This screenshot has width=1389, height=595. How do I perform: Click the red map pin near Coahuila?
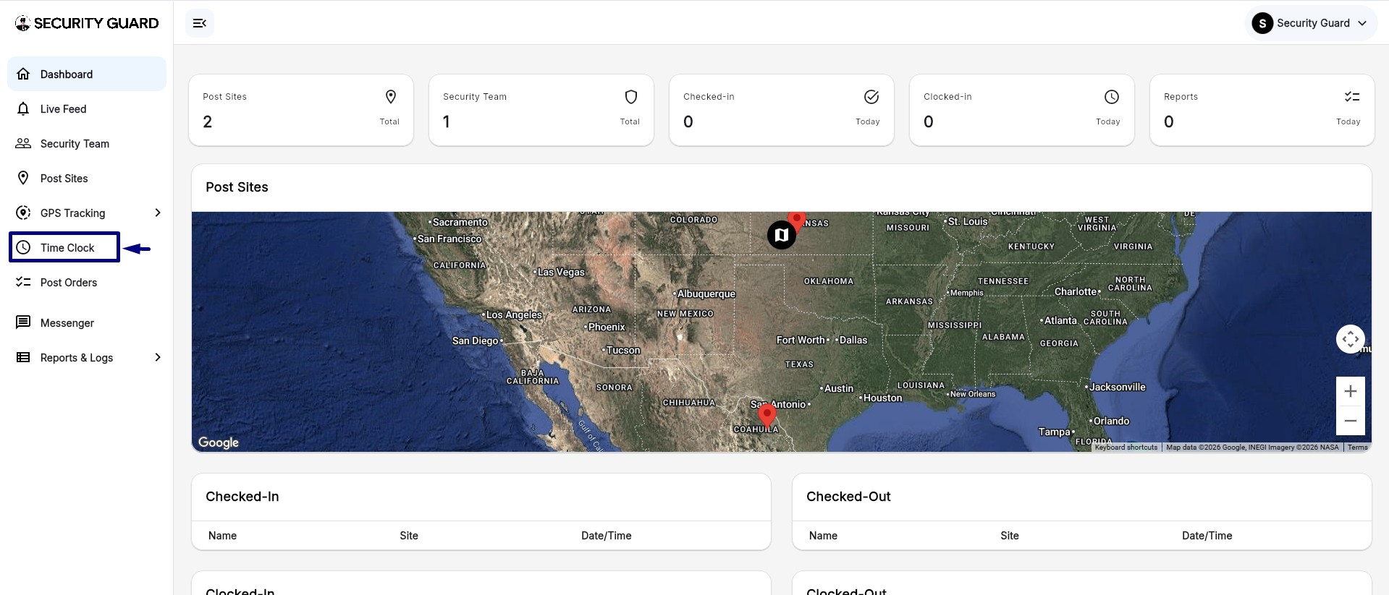[x=767, y=416]
